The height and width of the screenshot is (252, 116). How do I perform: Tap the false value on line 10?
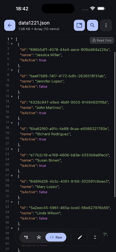point(43,86)
